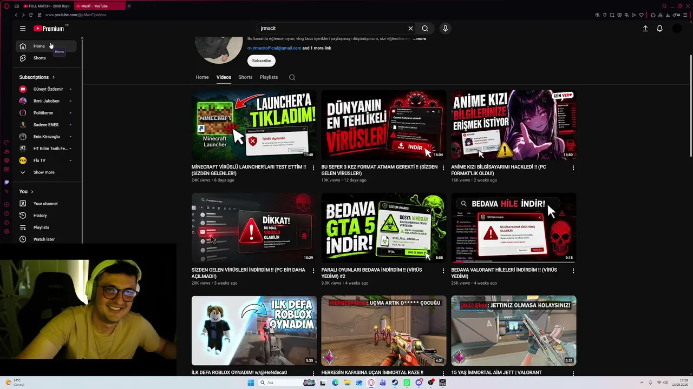Switch to the channel Home tab
This screenshot has height=389, width=693.
[202, 77]
